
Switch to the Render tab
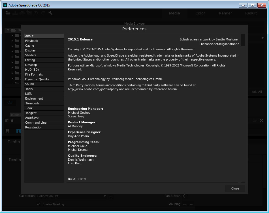(x=225, y=13)
